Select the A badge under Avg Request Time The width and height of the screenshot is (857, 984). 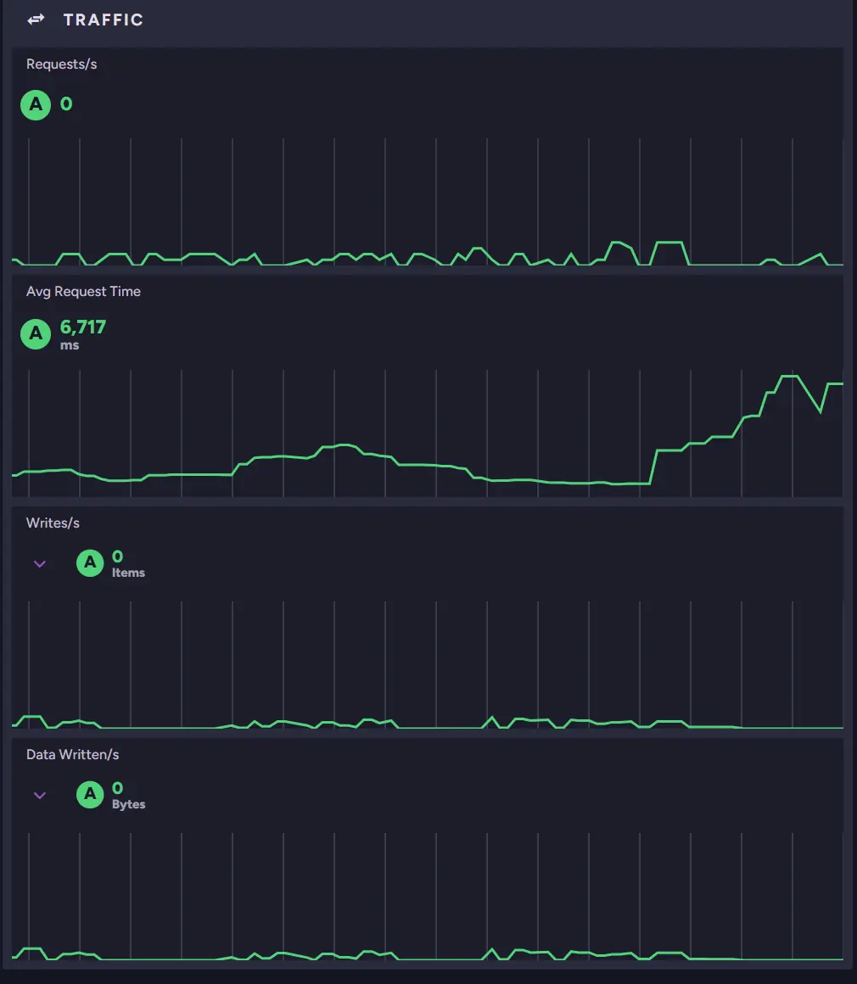(36, 333)
